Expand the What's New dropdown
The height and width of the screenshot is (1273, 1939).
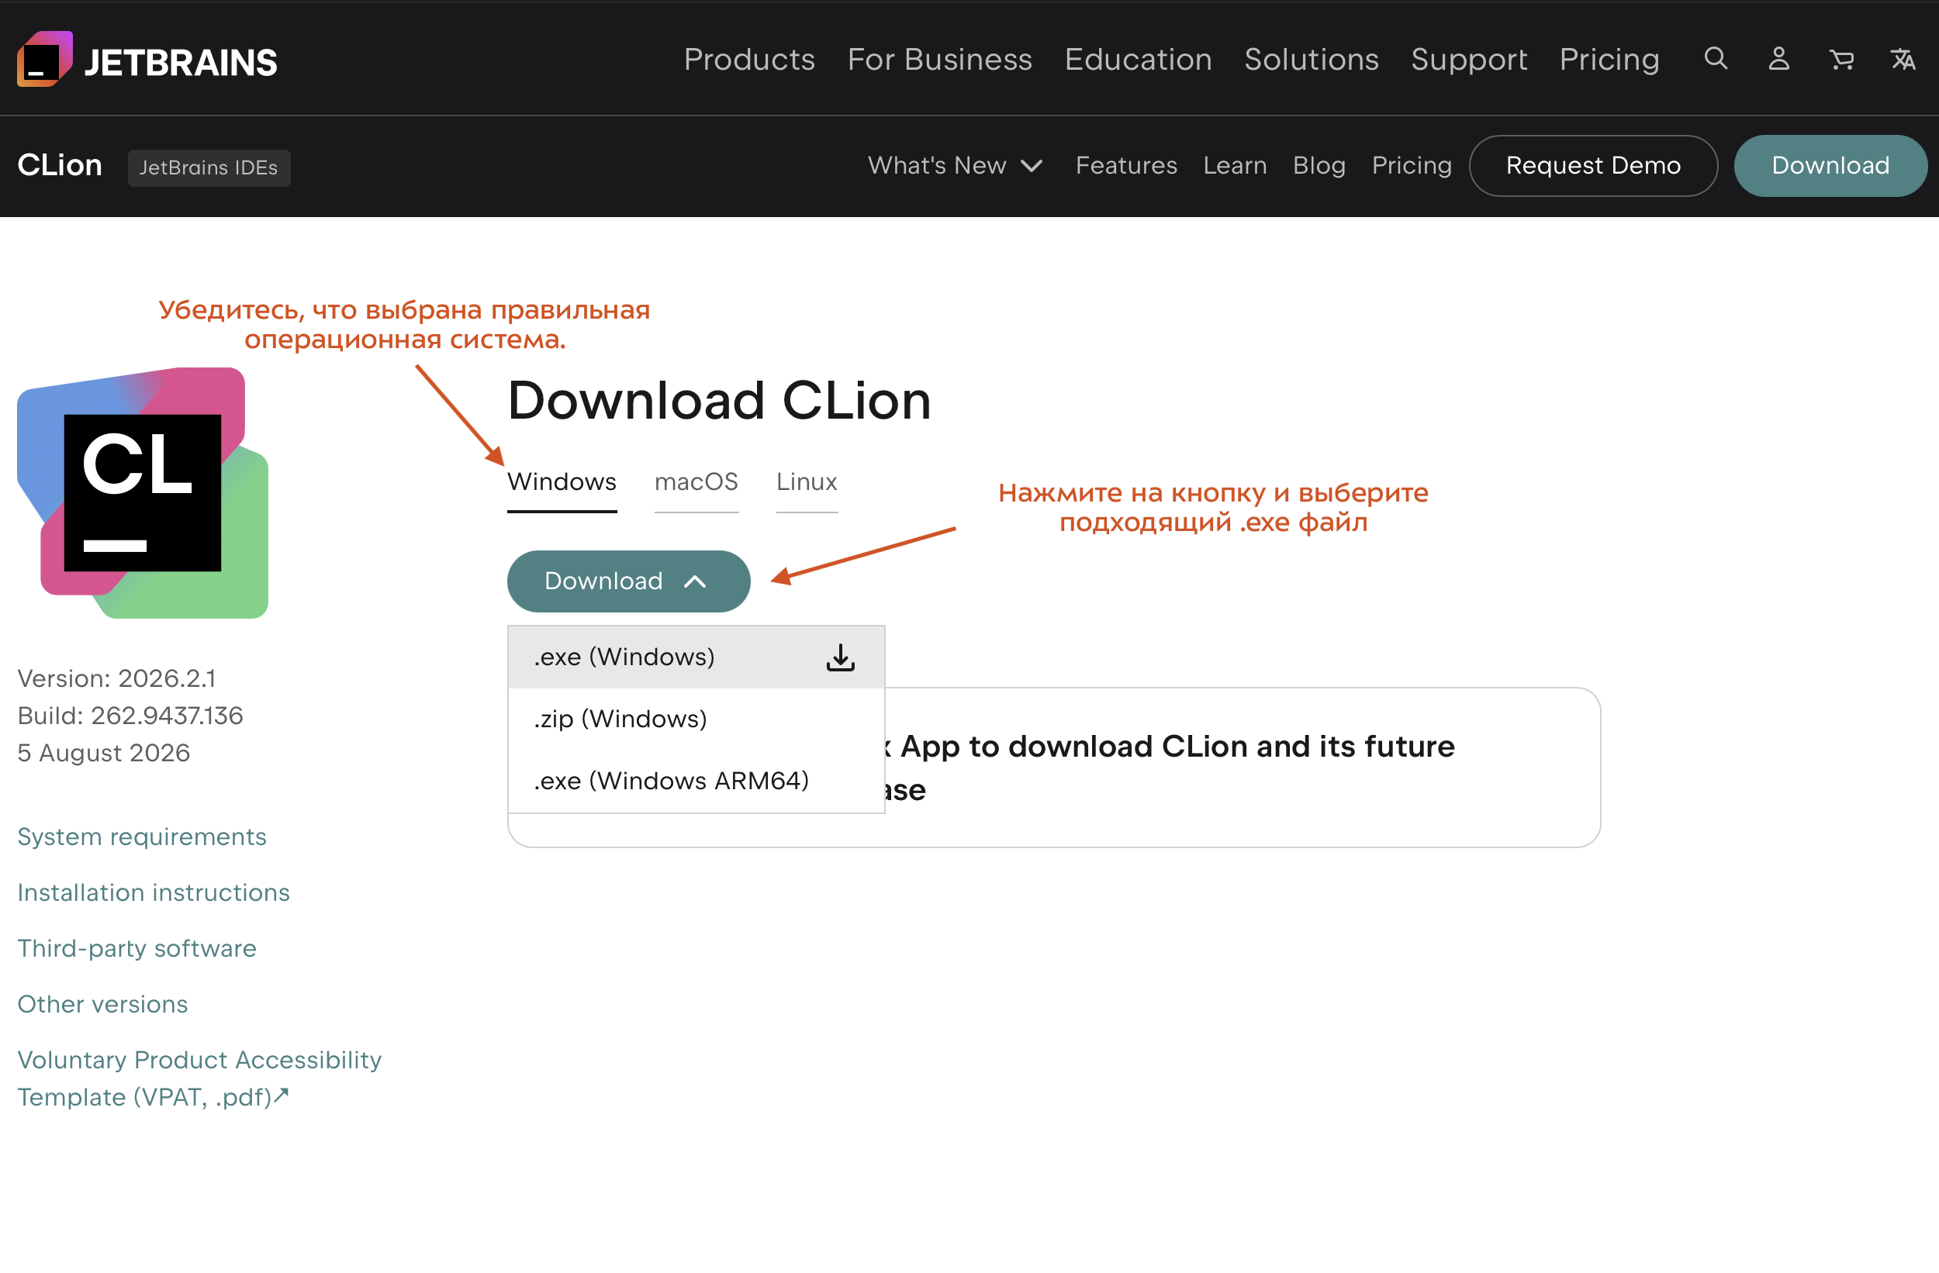point(955,165)
